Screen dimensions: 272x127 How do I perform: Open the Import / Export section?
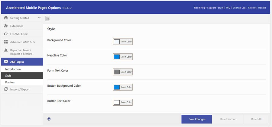click(22, 89)
